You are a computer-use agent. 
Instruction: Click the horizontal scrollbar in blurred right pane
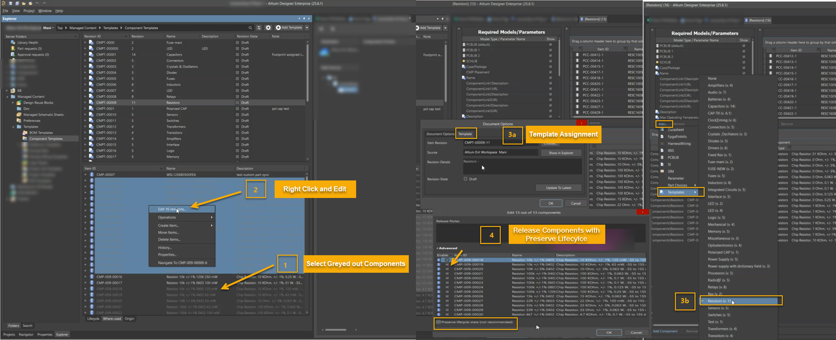point(336,330)
